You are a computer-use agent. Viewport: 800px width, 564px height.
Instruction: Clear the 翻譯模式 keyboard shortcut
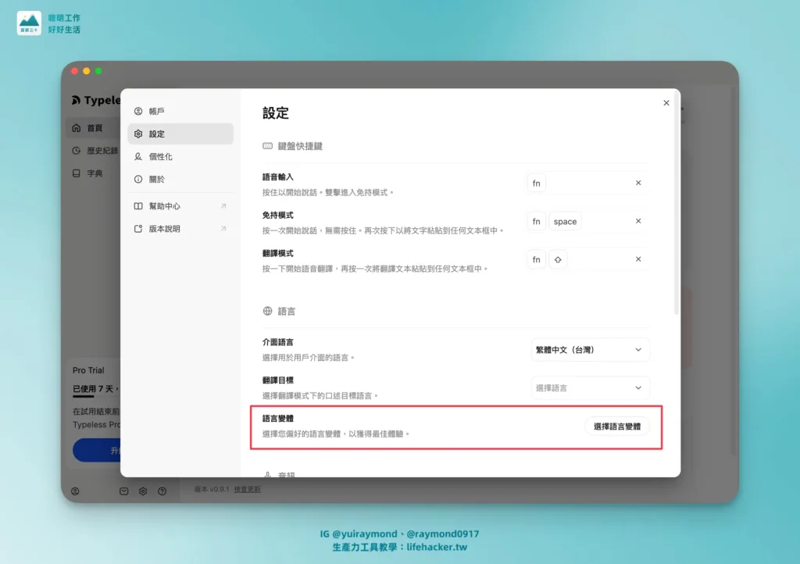[x=638, y=259]
